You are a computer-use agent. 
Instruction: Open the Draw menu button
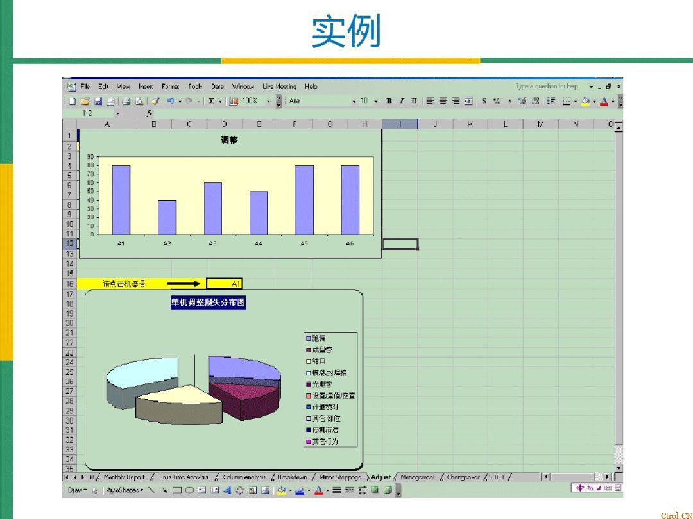[x=77, y=491]
